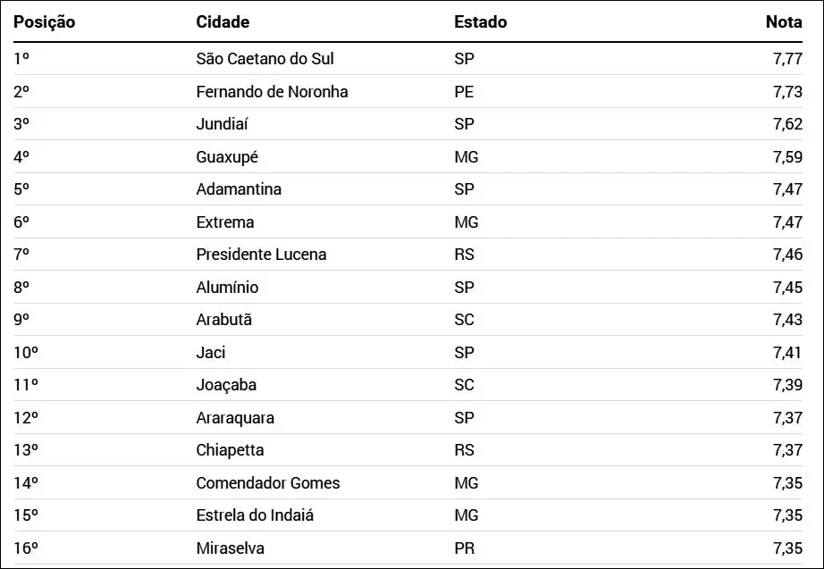Viewport: 824px width, 569px height.
Task: Click the Alumínio city name
Action: 227,288
